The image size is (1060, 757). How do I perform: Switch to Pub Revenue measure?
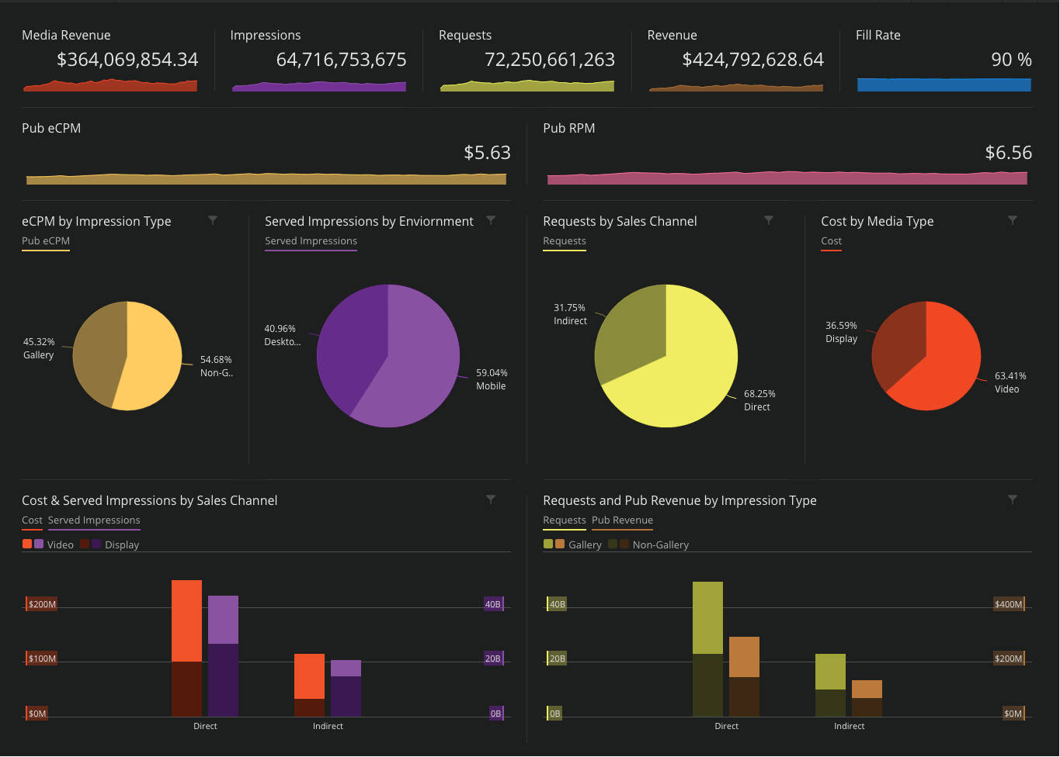(621, 520)
